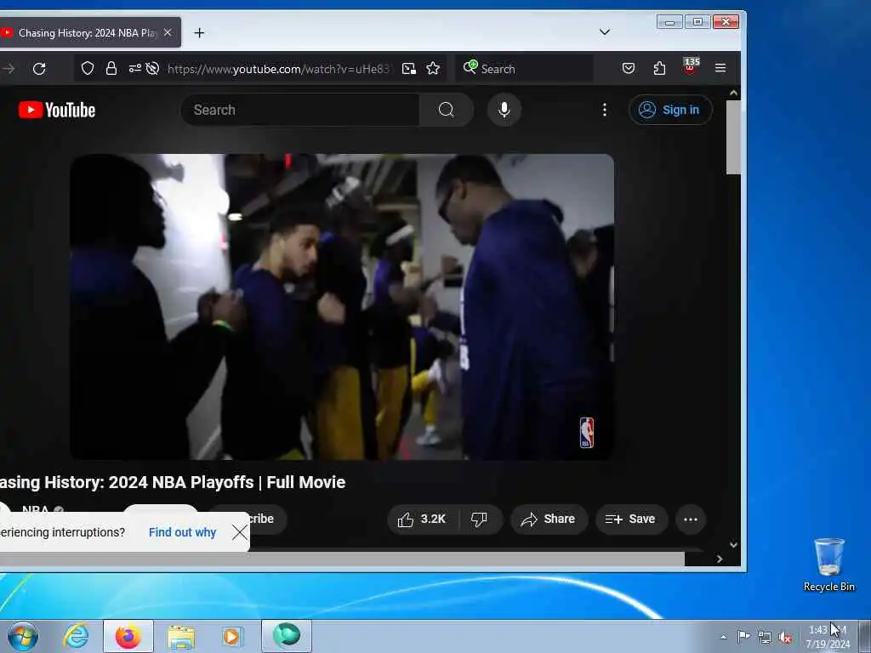This screenshot has height=653, width=871.
Task: Click the Sign in button
Action: point(670,110)
